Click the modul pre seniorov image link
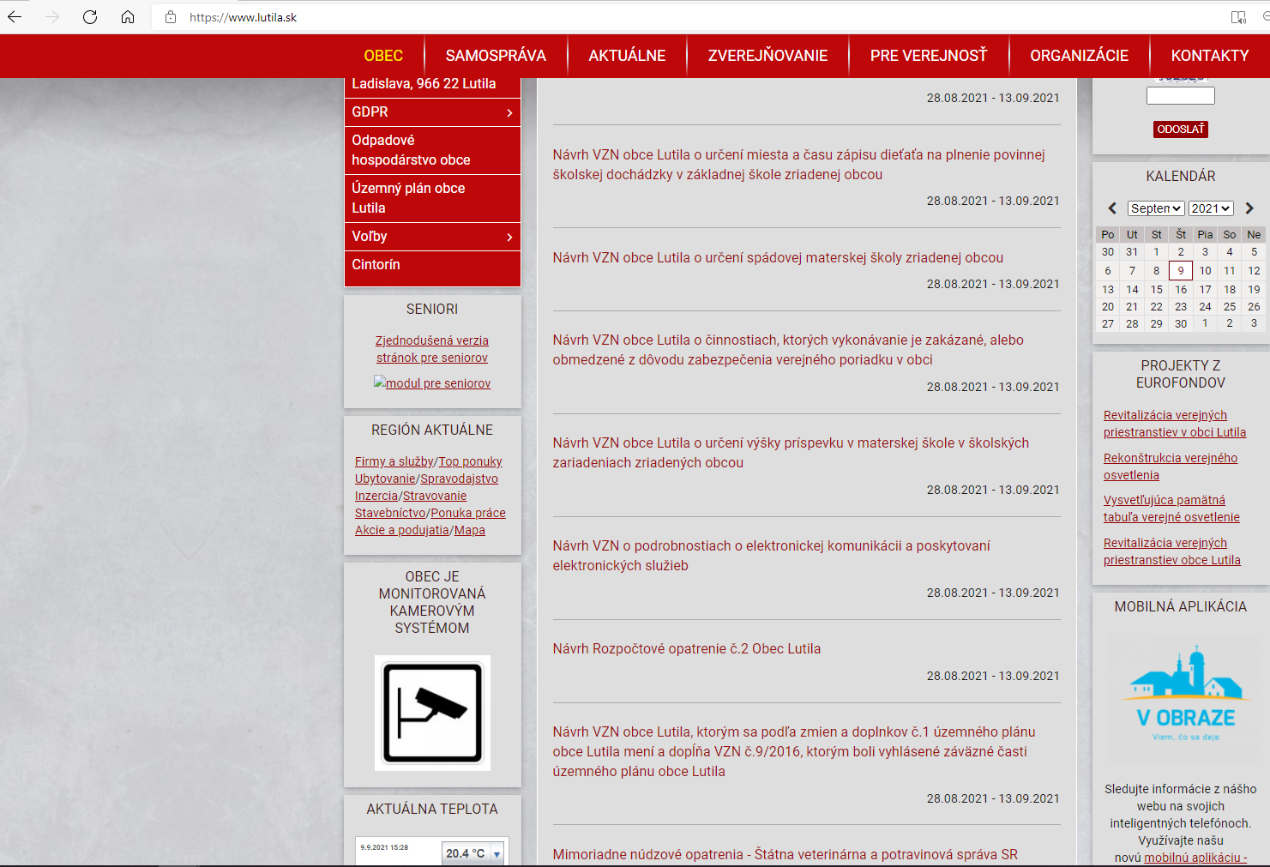Viewport: 1270px width, 867px height. 432,383
